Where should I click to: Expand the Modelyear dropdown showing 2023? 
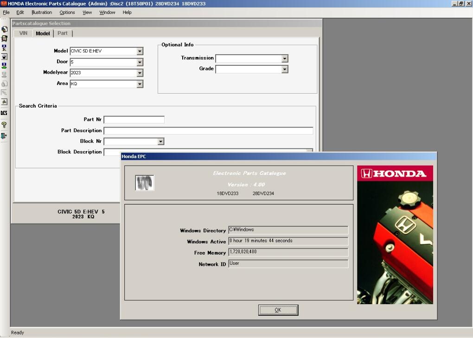click(x=140, y=73)
